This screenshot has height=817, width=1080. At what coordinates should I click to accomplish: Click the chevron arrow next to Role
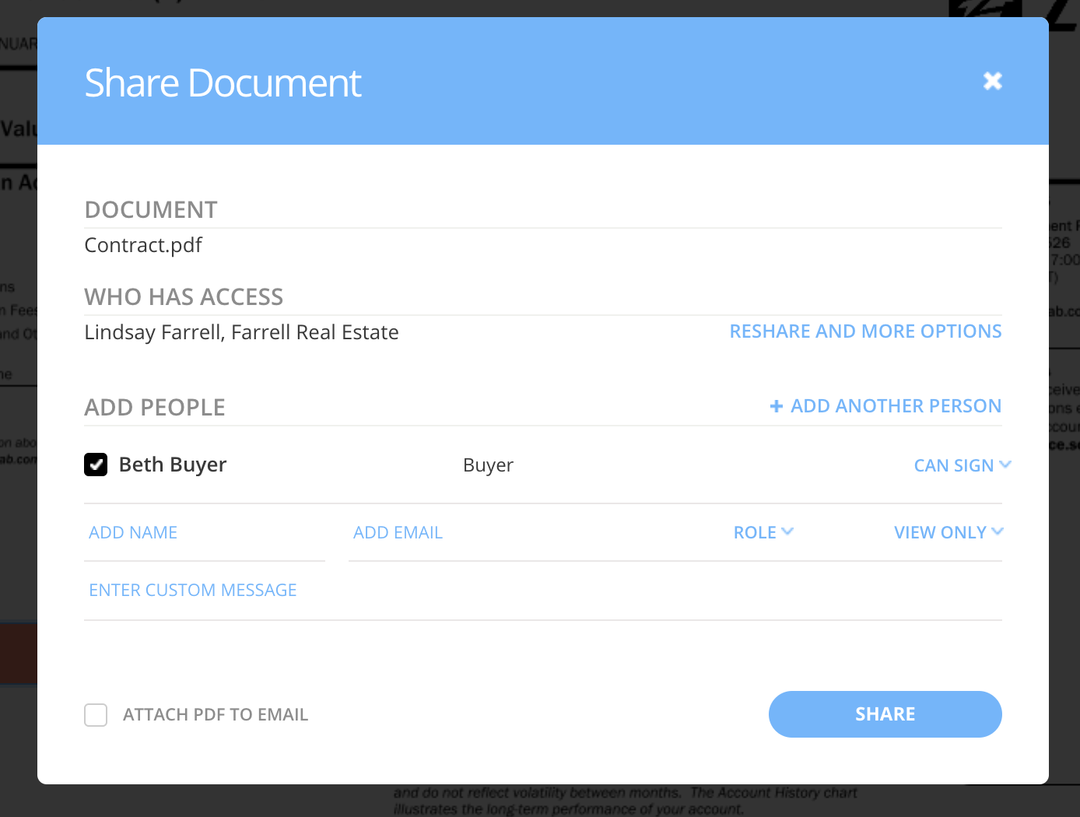tap(787, 531)
